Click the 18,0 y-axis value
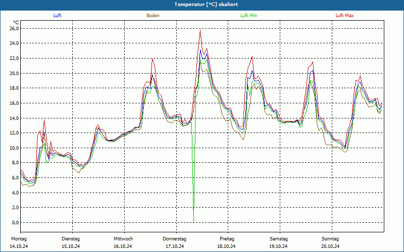This screenshot has height=252, width=404. pos(14,88)
